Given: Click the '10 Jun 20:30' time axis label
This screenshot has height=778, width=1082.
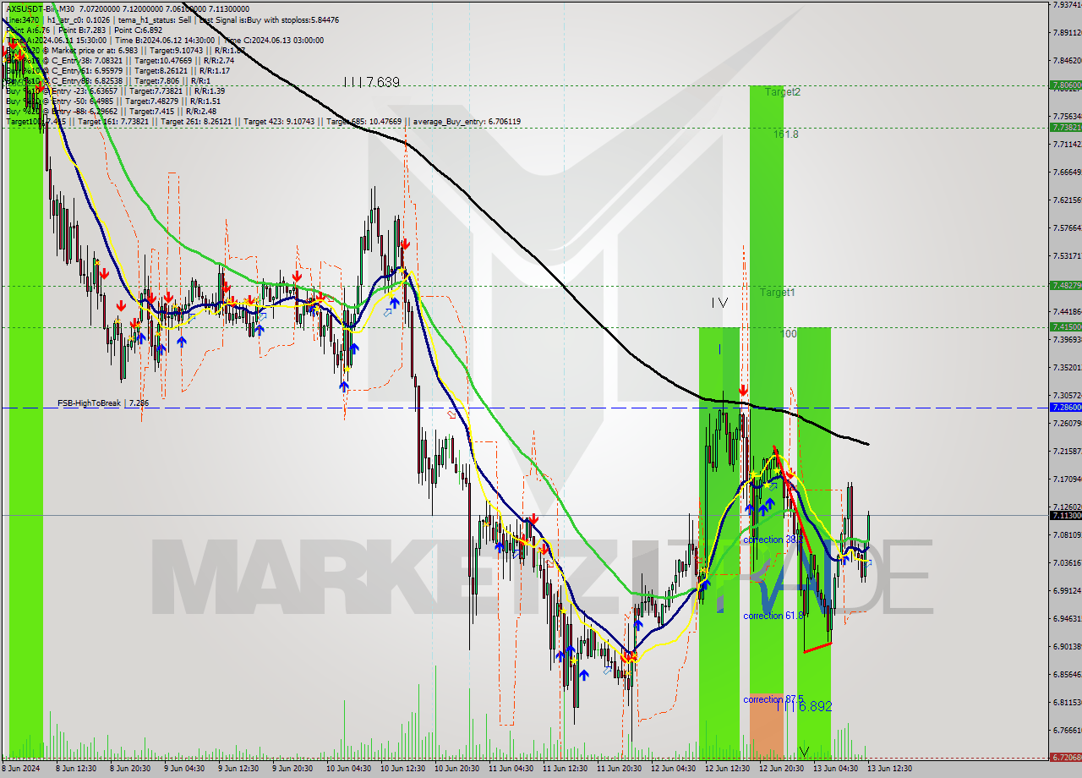Looking at the screenshot, I should coord(457,769).
